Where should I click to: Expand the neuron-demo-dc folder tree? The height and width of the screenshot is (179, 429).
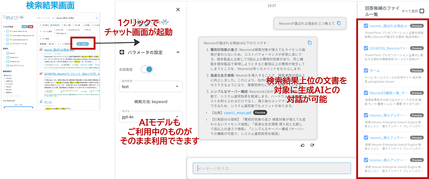pyautogui.click(x=4, y=31)
